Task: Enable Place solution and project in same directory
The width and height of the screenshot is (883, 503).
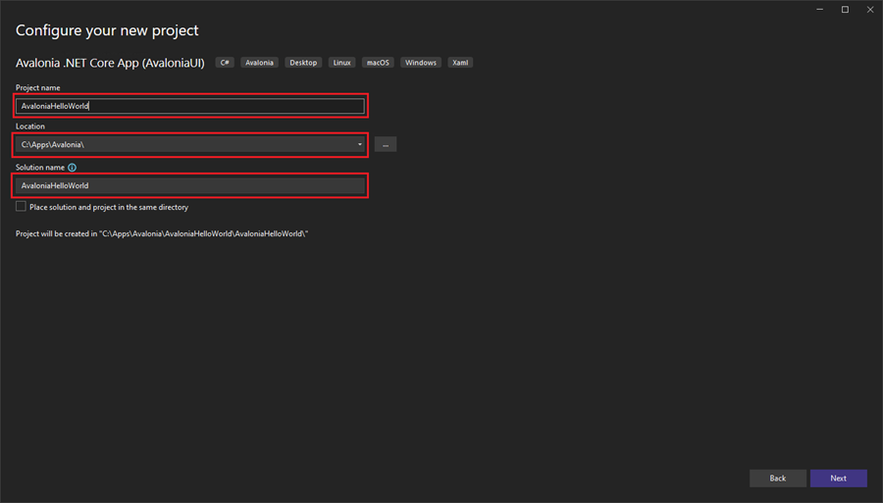Action: 21,207
